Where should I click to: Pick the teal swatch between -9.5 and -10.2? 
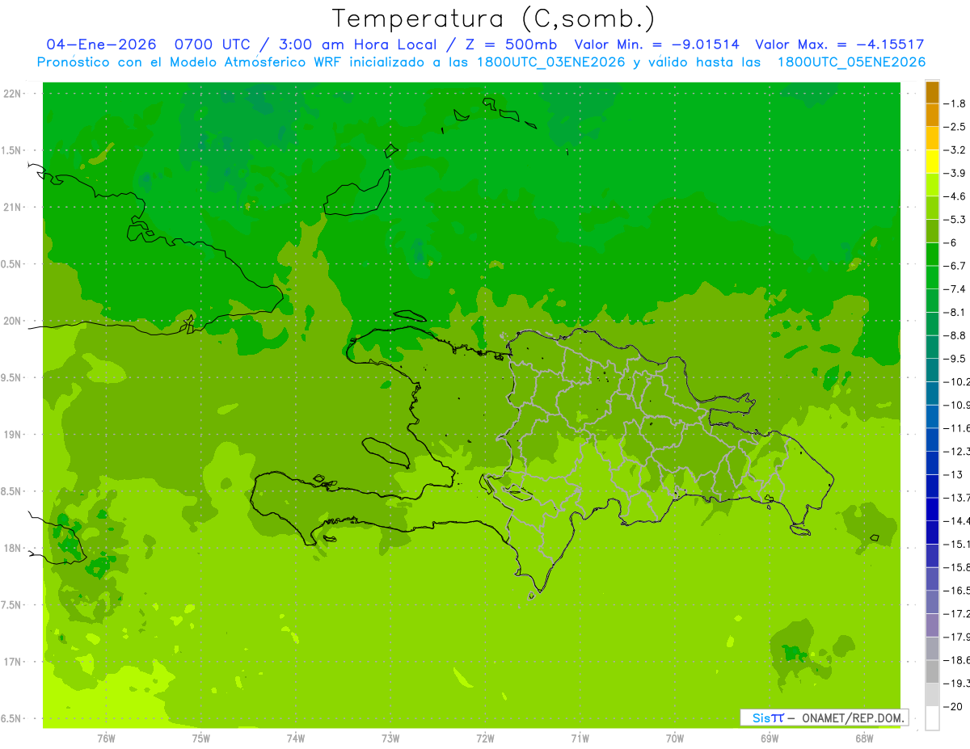click(932, 370)
